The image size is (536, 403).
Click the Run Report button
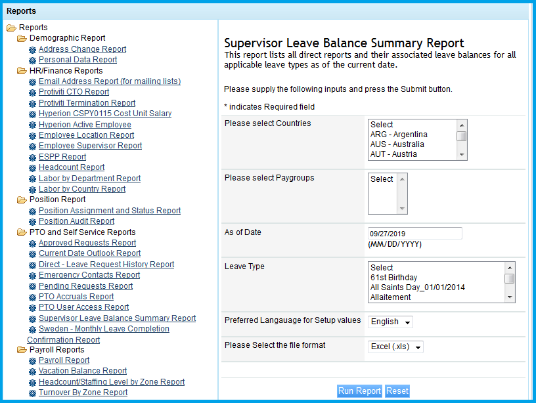click(359, 391)
